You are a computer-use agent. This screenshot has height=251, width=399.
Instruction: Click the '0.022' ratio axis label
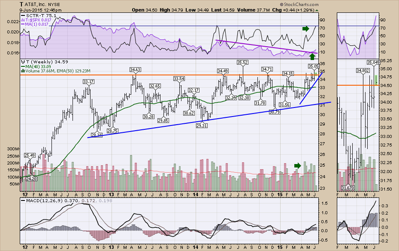tap(12, 21)
